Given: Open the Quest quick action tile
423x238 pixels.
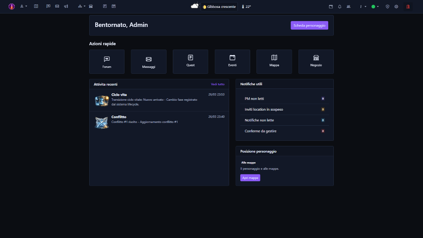Looking at the screenshot, I should point(190,61).
